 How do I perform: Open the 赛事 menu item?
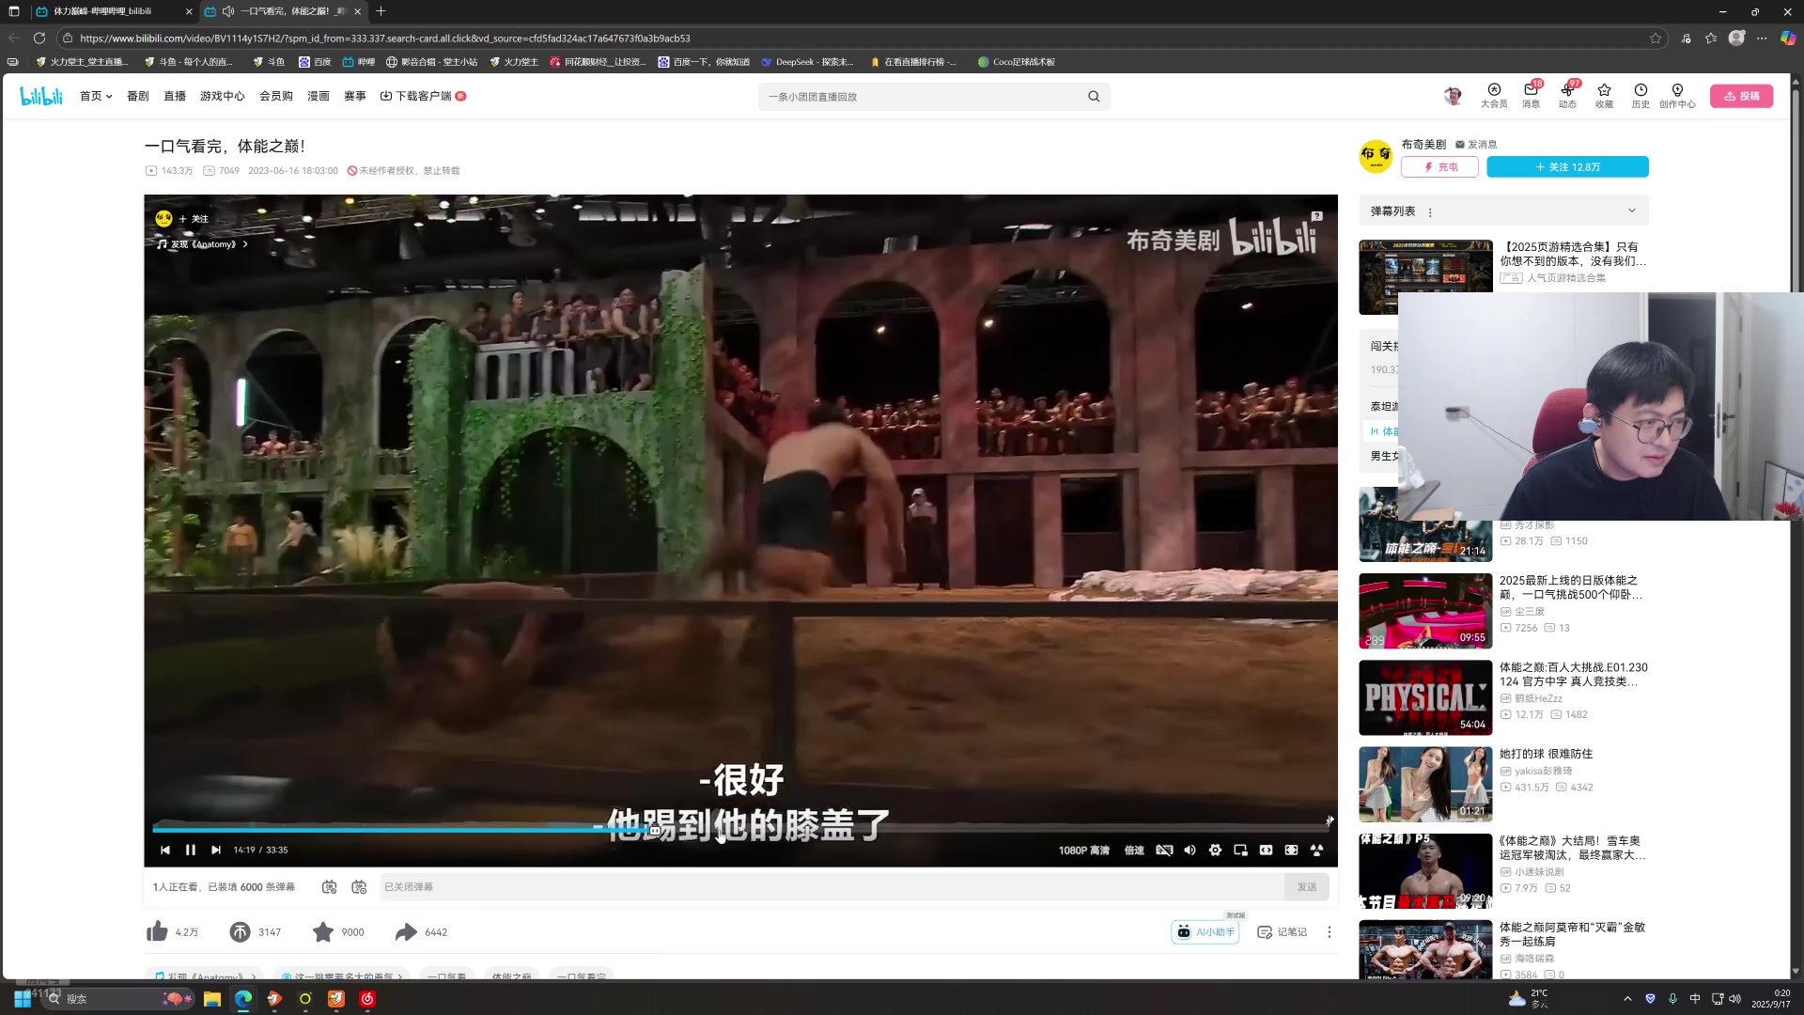(x=355, y=96)
